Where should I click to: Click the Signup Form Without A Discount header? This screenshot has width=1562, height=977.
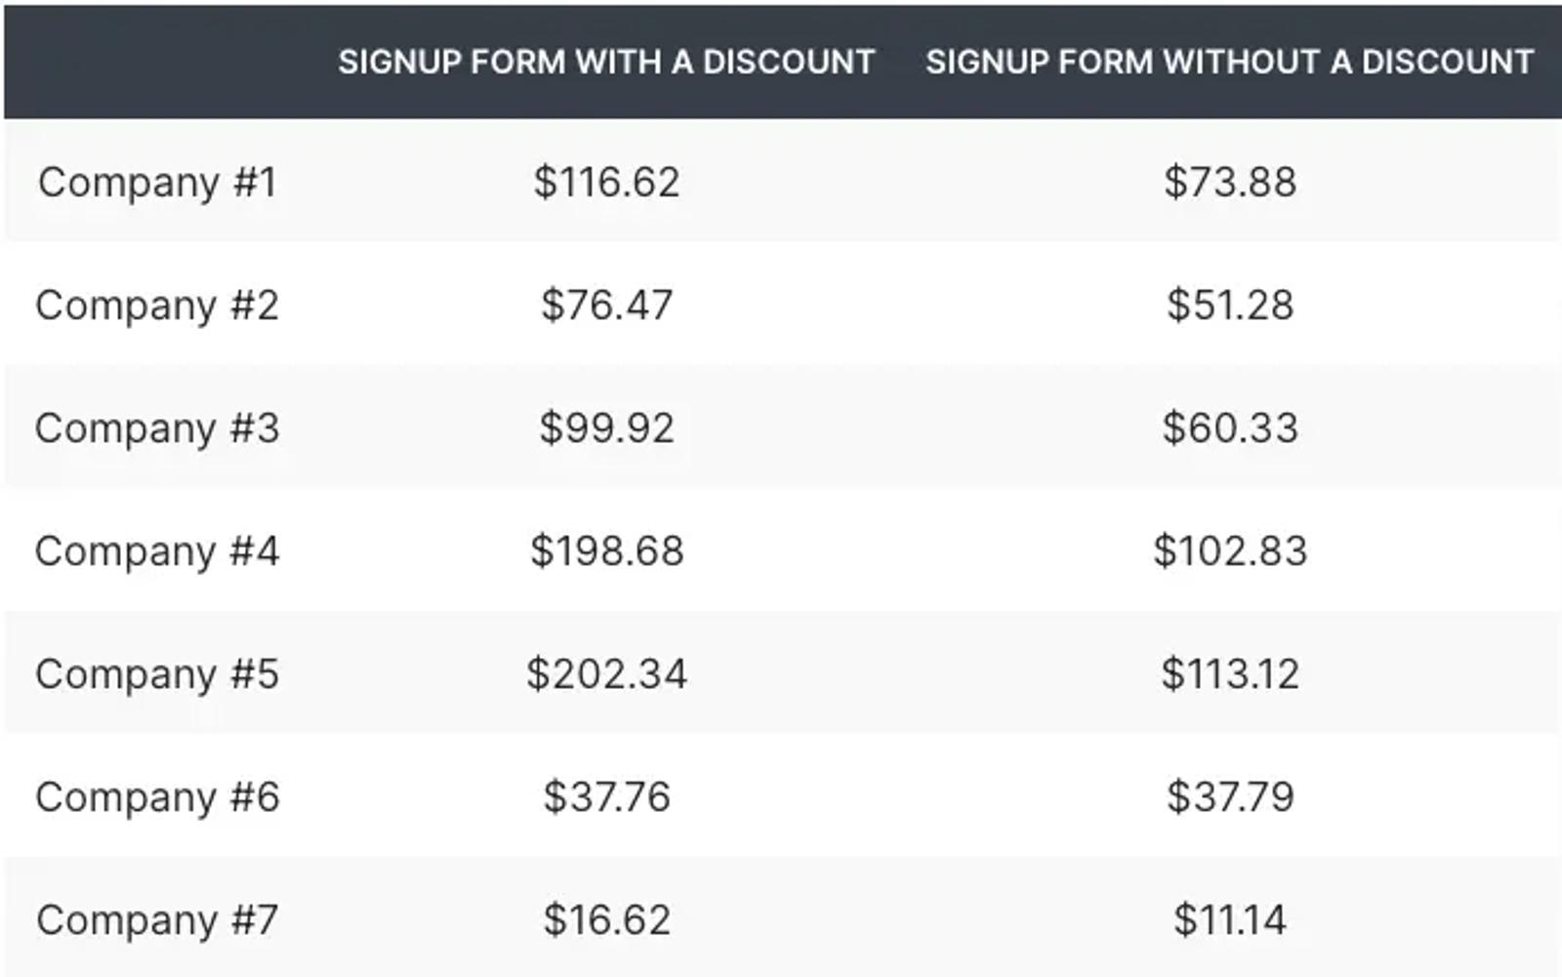(x=1230, y=61)
